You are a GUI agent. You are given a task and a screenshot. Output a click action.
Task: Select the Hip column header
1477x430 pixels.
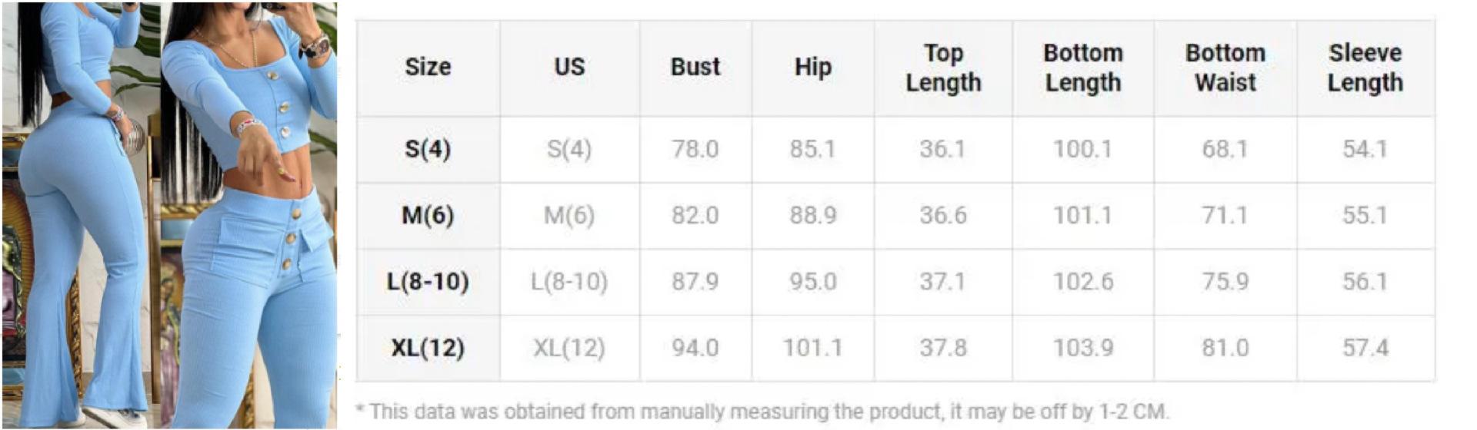[x=812, y=68]
